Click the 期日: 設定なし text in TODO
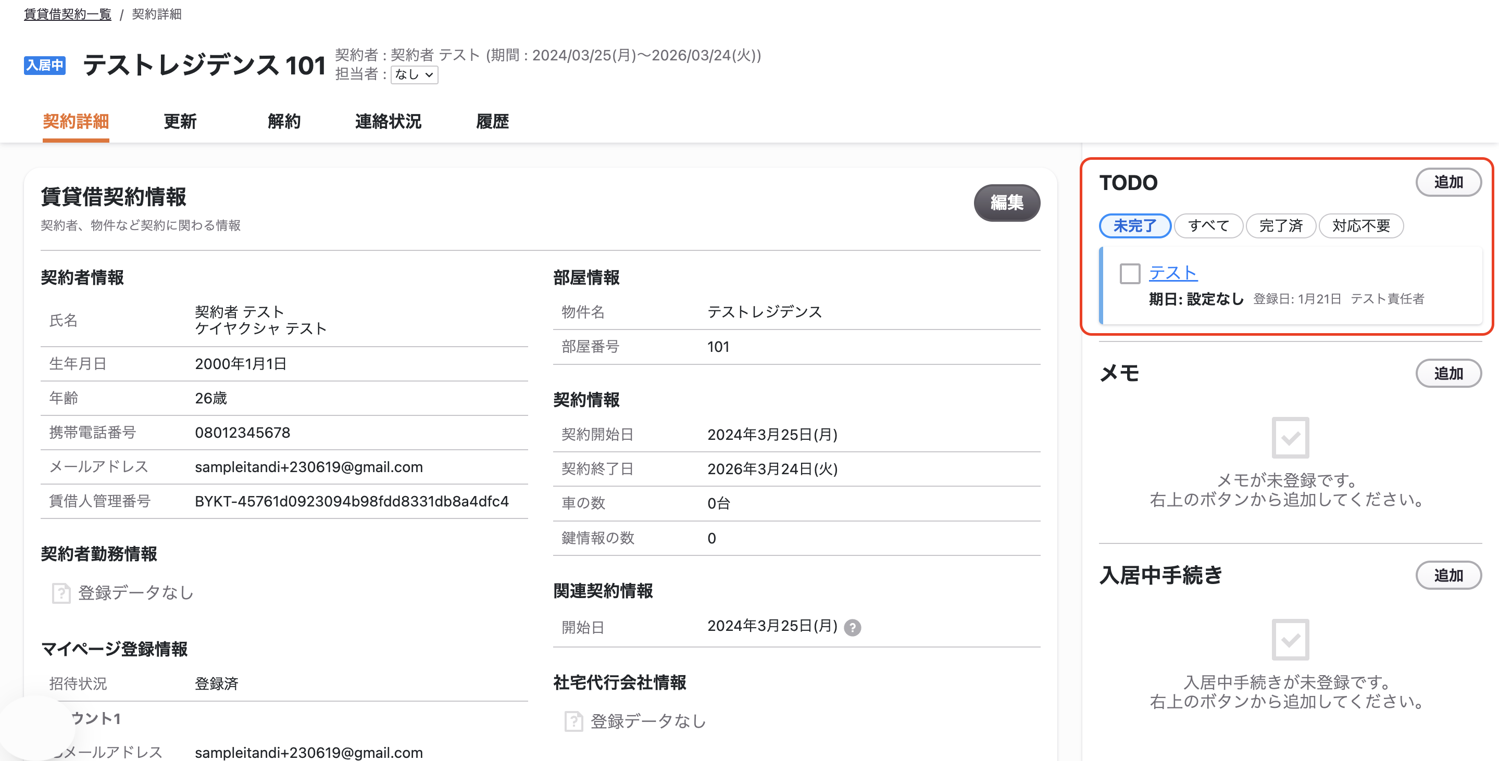This screenshot has height=761, width=1499. click(x=1196, y=299)
